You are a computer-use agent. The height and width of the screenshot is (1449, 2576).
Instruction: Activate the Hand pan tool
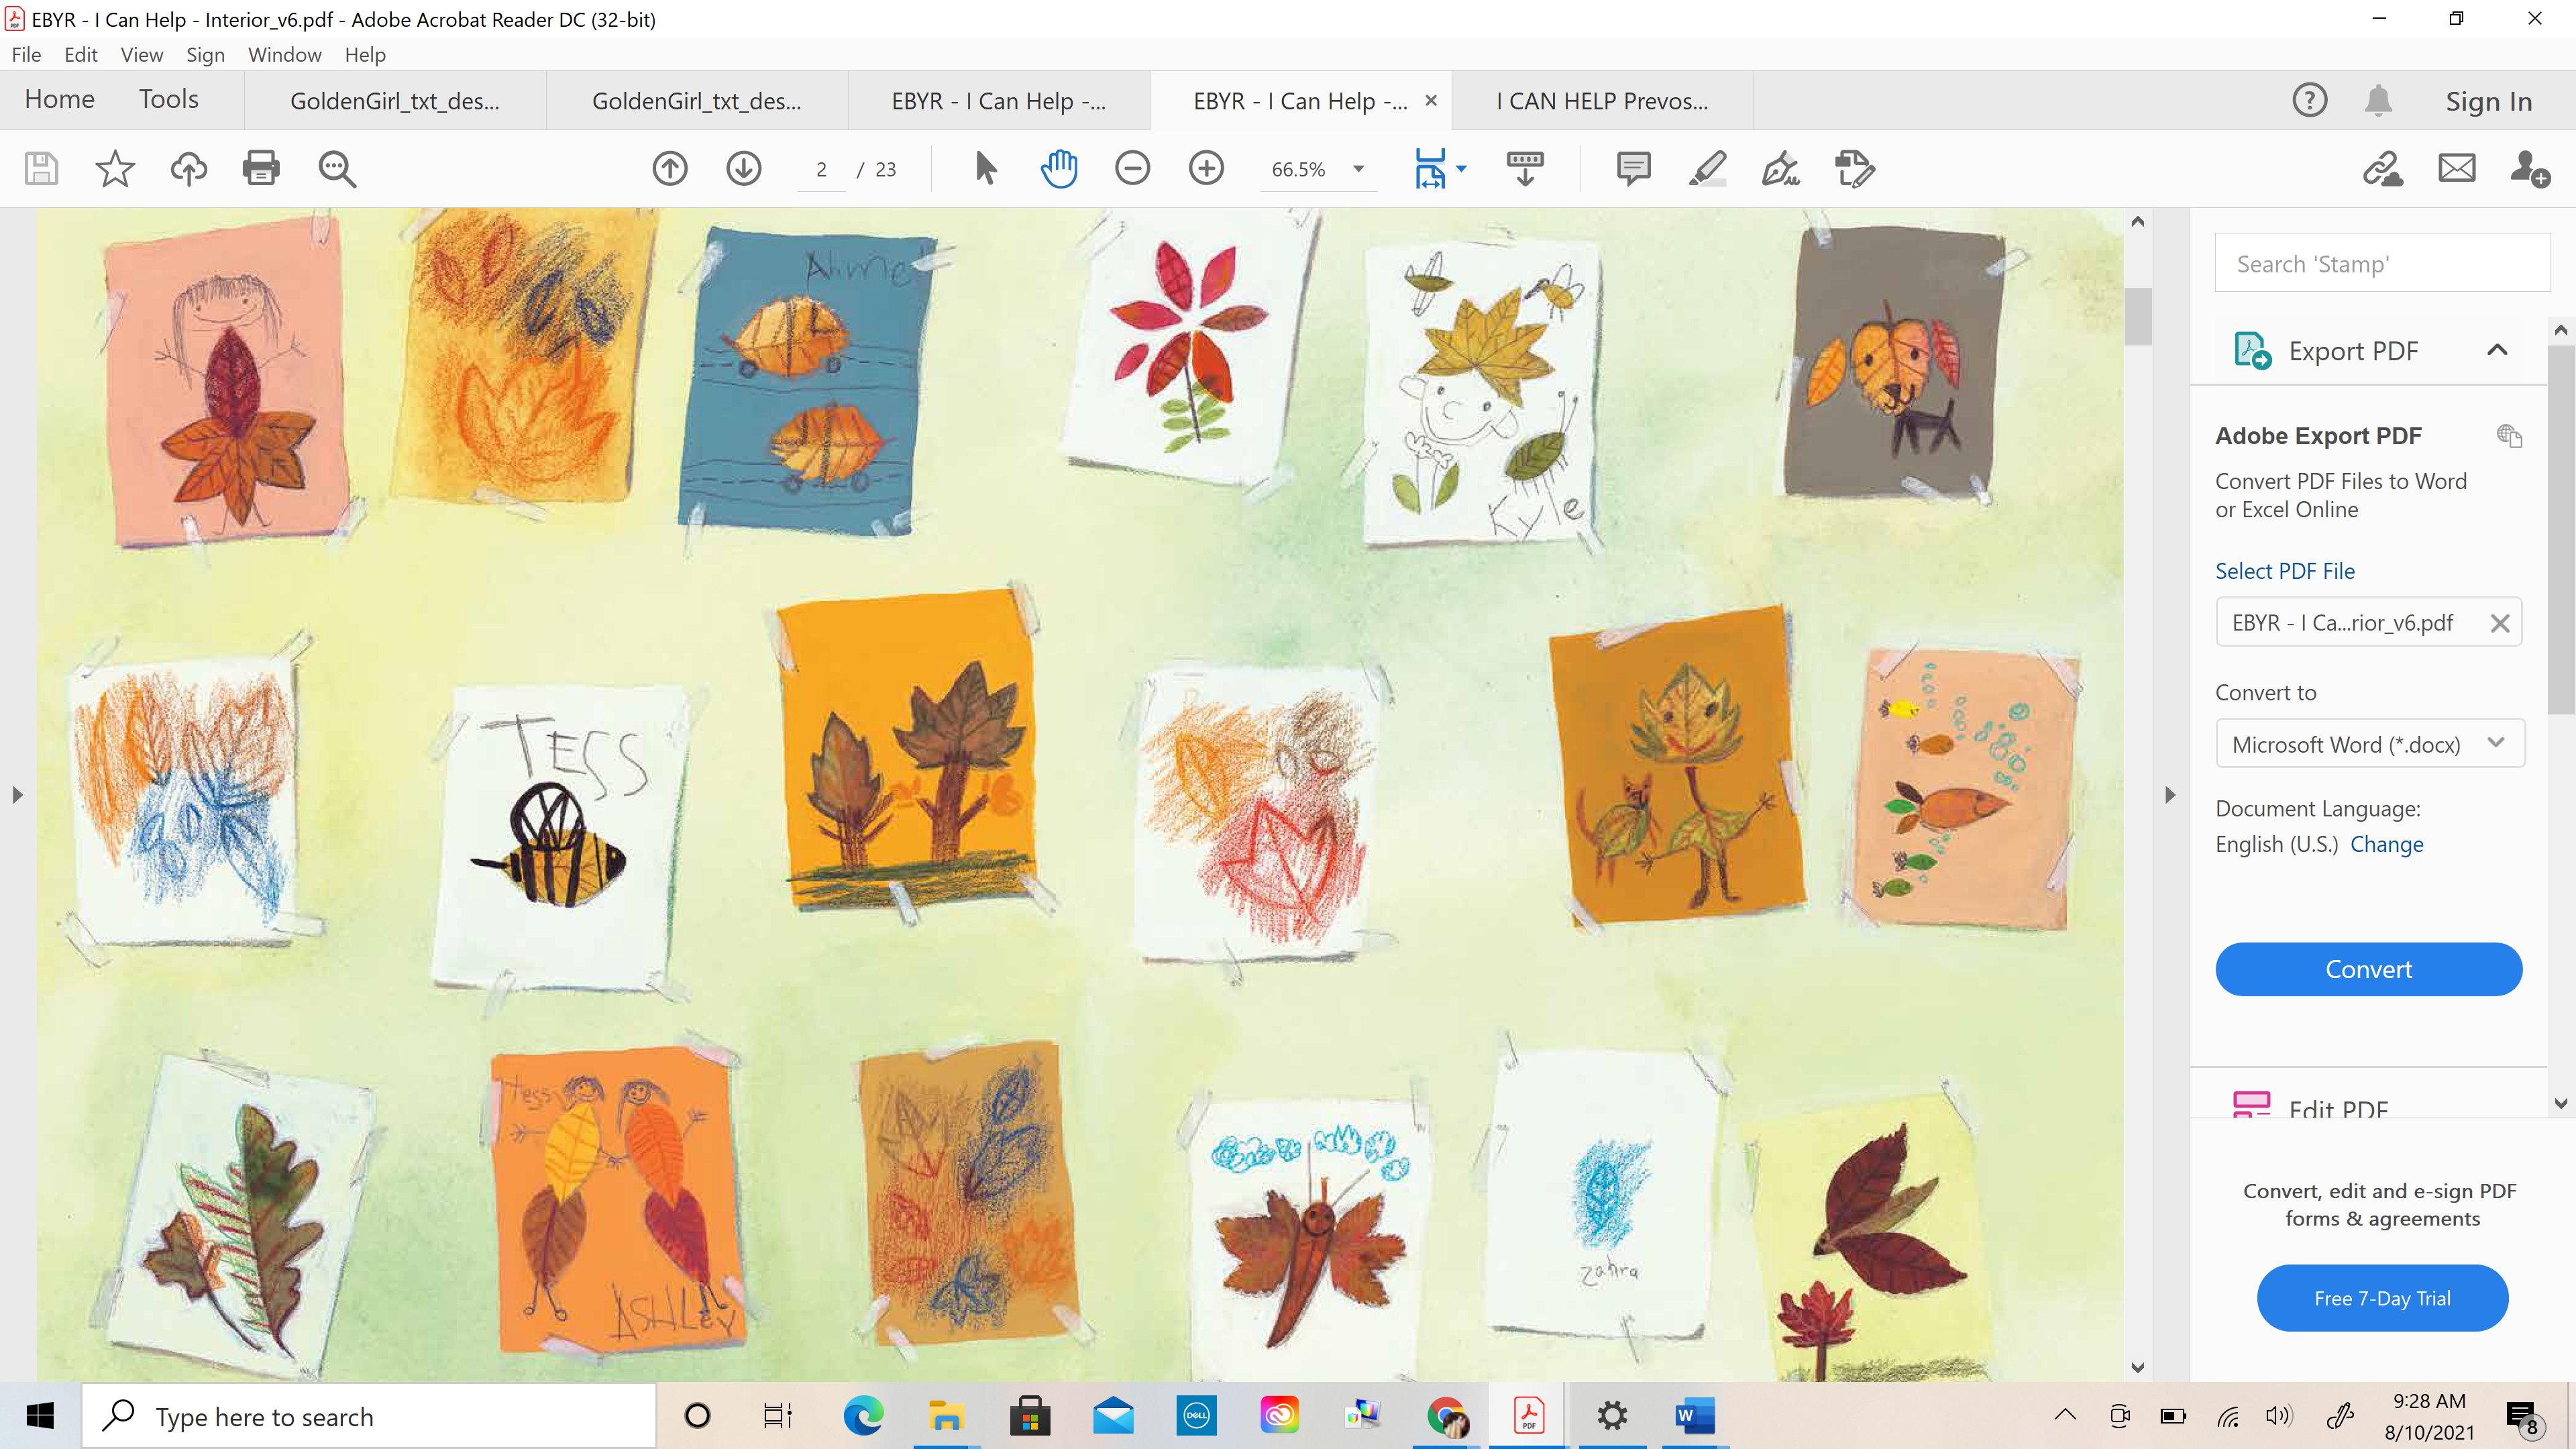click(x=1058, y=168)
